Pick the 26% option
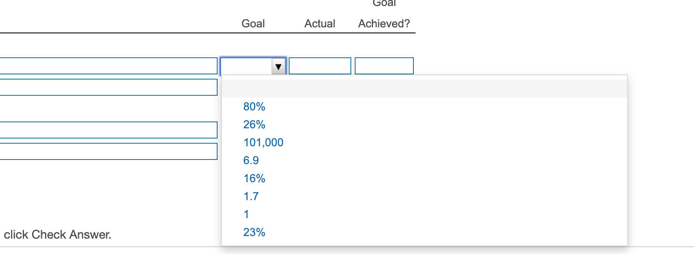Image resolution: width=694 pixels, height=254 pixels. [x=254, y=124]
